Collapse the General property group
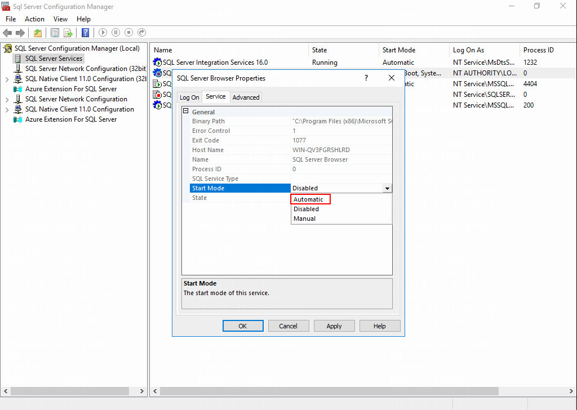577x410 pixels. point(186,111)
